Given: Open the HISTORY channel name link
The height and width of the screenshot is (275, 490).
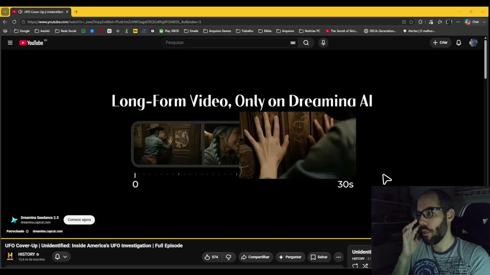Looking at the screenshot, I should tap(26, 254).
